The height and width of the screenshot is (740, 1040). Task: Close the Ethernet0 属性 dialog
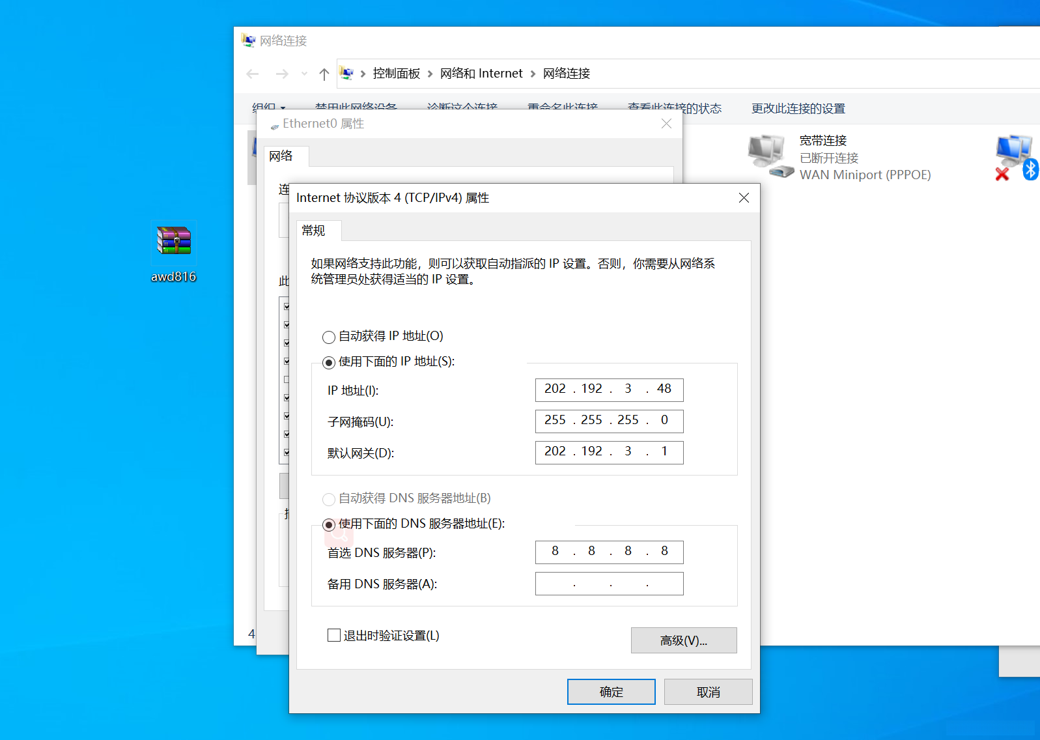coord(666,124)
